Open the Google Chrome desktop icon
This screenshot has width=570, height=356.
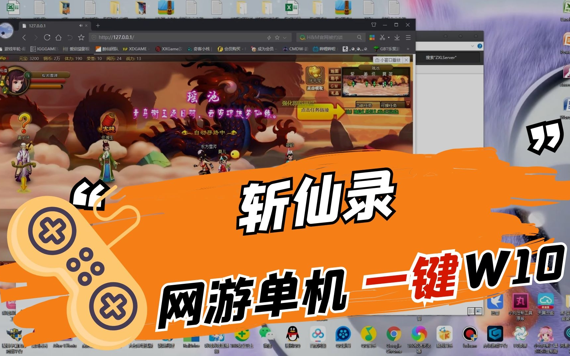click(394, 340)
